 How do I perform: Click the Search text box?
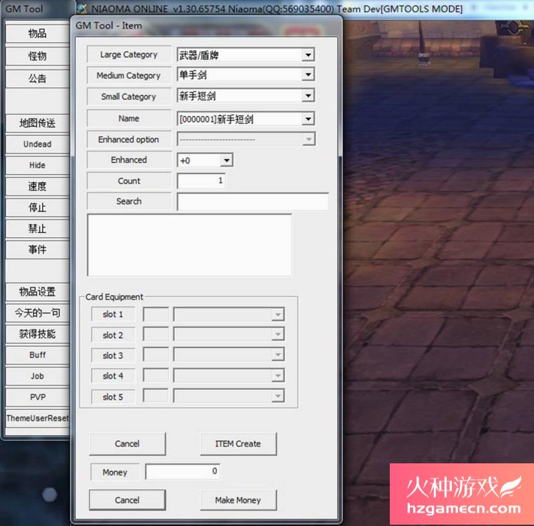(254, 201)
